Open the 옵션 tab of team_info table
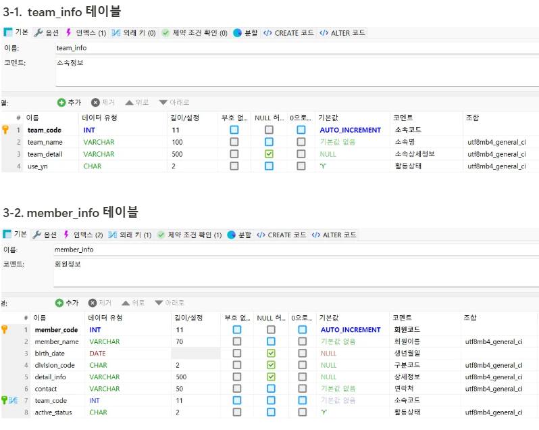 pos(47,32)
